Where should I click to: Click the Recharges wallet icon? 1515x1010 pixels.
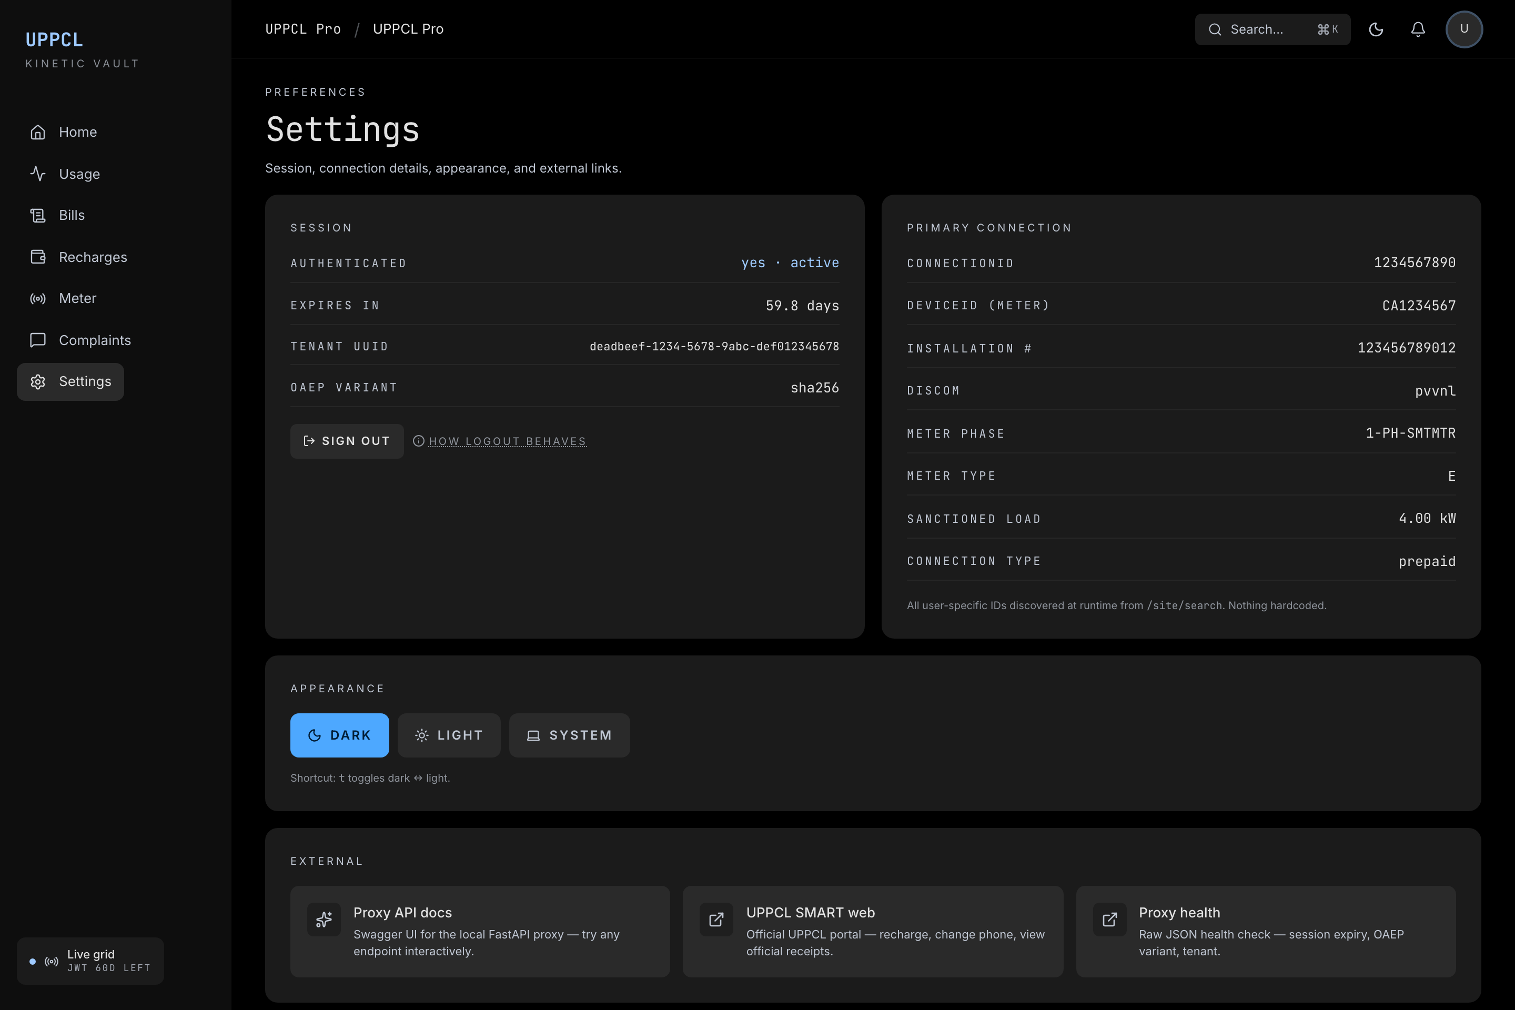pyautogui.click(x=38, y=257)
